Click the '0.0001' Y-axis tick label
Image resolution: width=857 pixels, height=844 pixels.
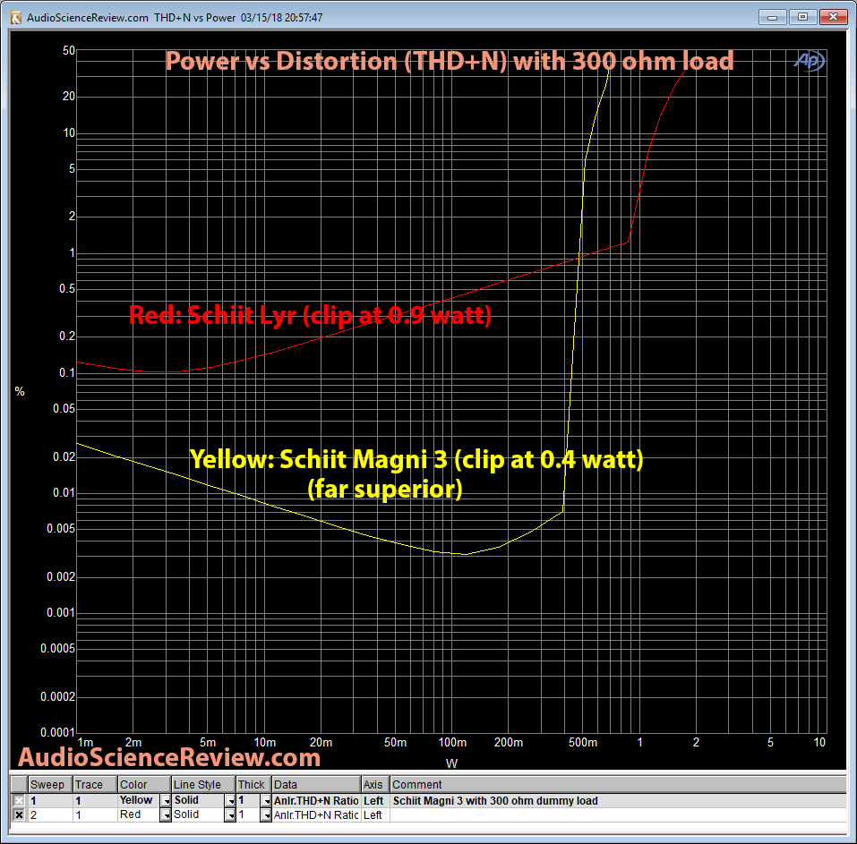point(57,732)
